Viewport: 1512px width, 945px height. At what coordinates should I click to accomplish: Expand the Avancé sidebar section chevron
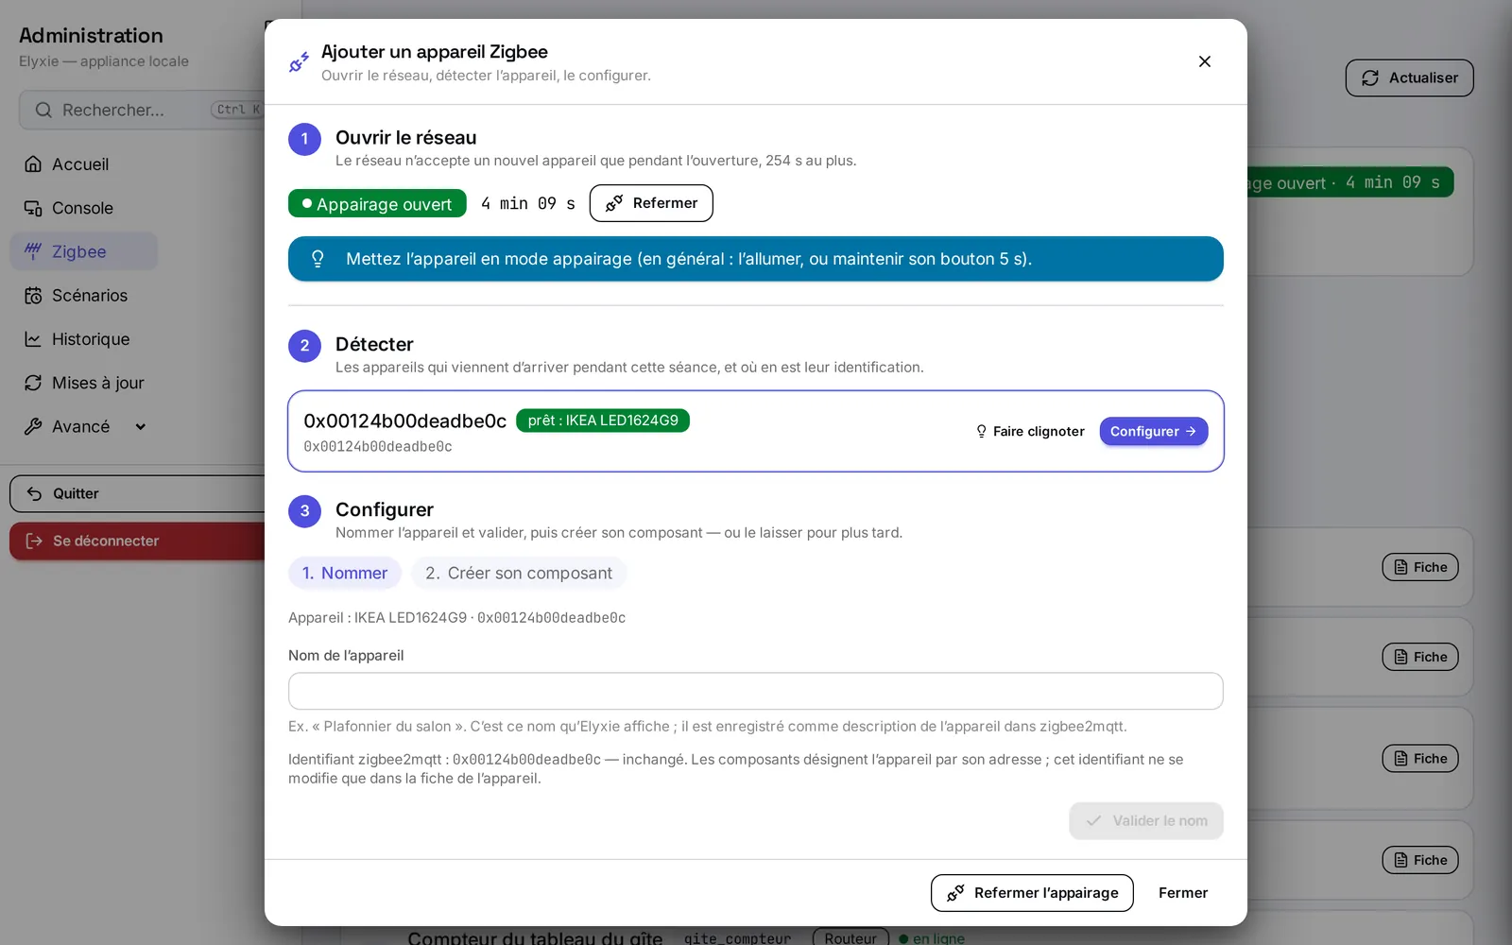(141, 426)
